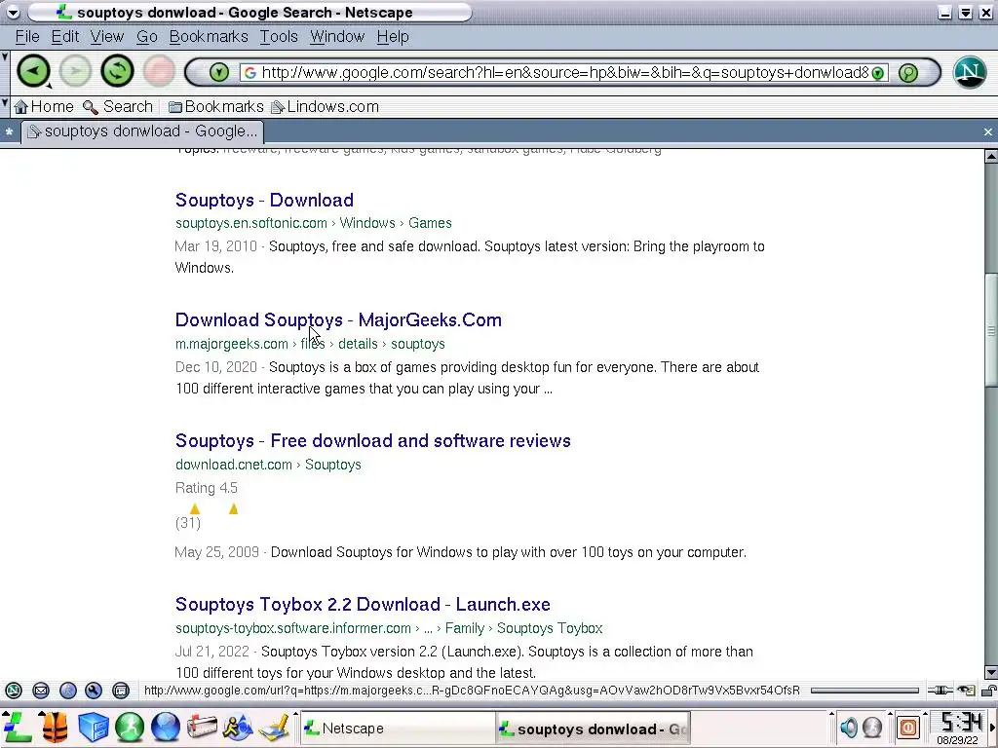Reload the page with the green refresh button
The image size is (998, 748).
tap(117, 70)
